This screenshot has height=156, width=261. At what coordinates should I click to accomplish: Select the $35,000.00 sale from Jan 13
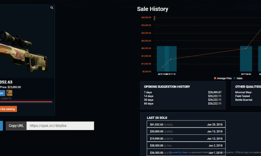186,131
